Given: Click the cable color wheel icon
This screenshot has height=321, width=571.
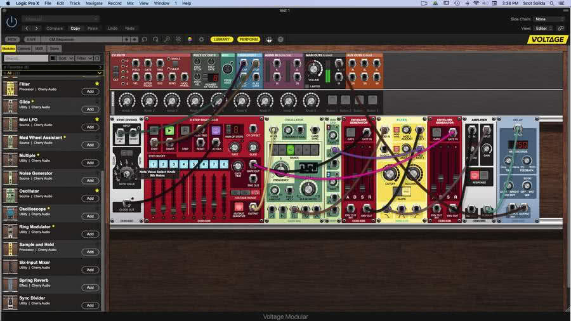Looking at the screenshot, I should pyautogui.click(x=190, y=39).
